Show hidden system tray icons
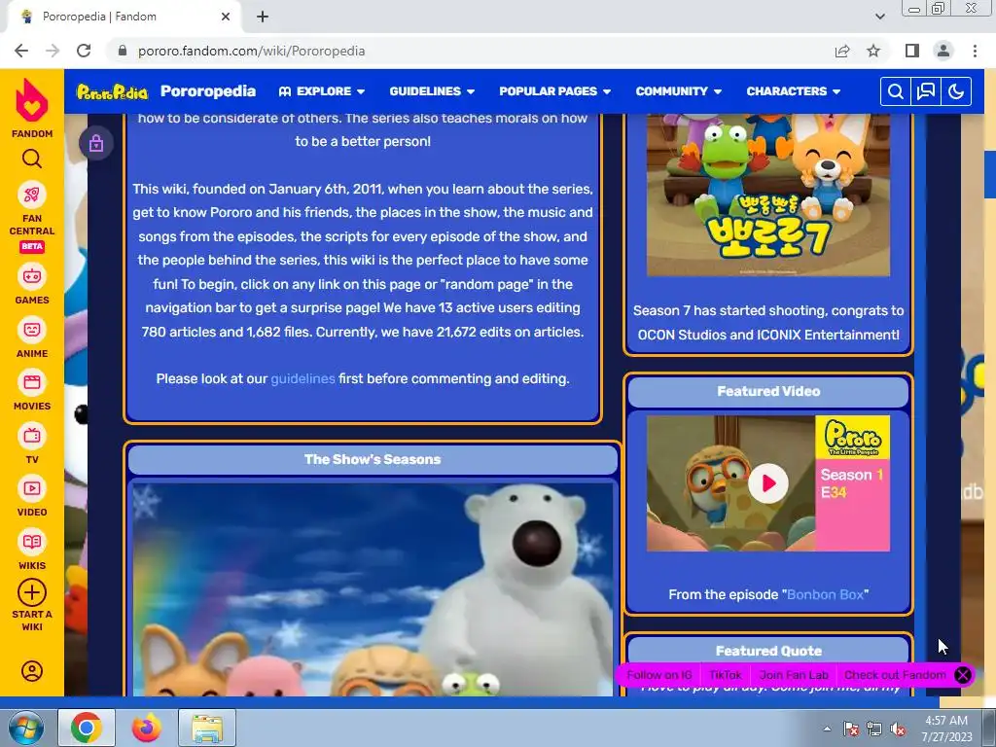This screenshot has width=996, height=747. (827, 729)
